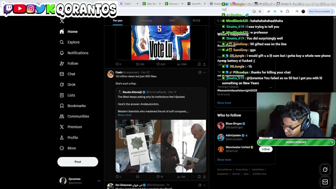This screenshot has width=336, height=189.
Task: Like the Caalz post with 76 likes
Action: [x=160, y=177]
